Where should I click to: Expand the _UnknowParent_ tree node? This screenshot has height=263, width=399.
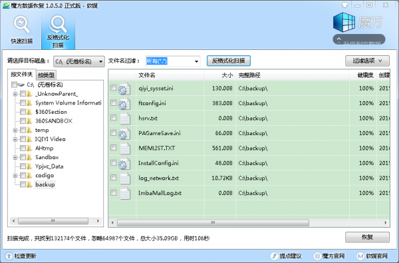click(x=15, y=94)
